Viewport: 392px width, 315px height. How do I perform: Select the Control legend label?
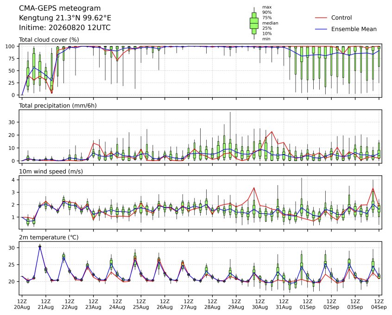pyautogui.click(x=341, y=18)
